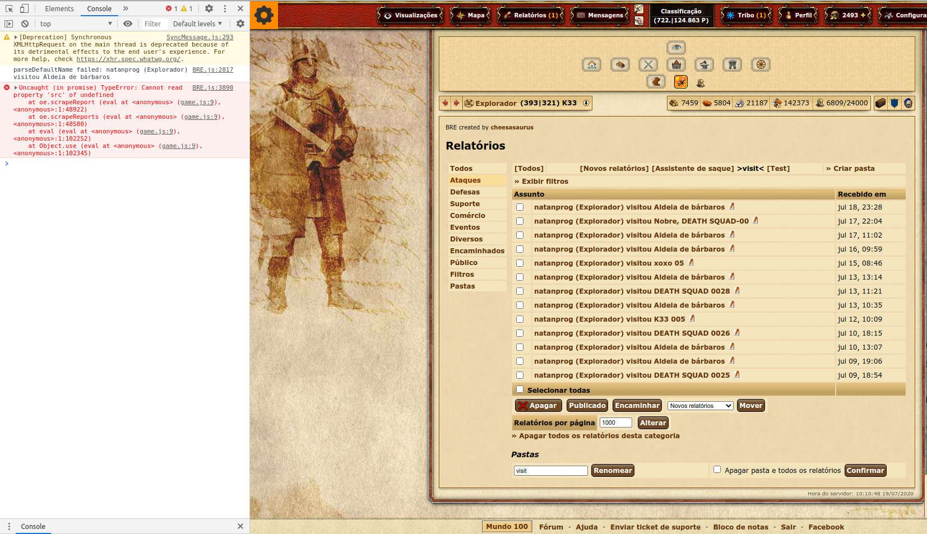The height and width of the screenshot is (534, 927).
Task: Open the top JavaScript context dropdown
Action: [x=76, y=24]
